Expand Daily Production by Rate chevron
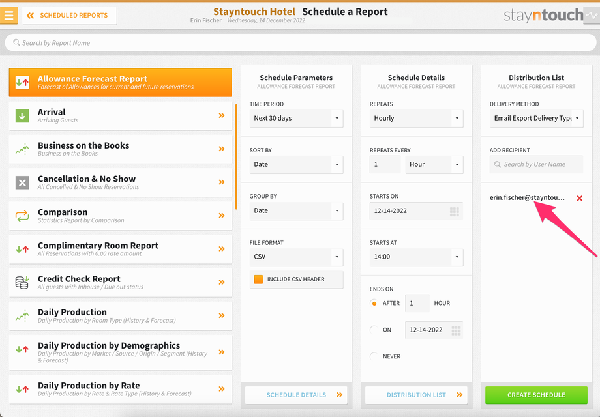The width and height of the screenshot is (600, 417). (222, 389)
